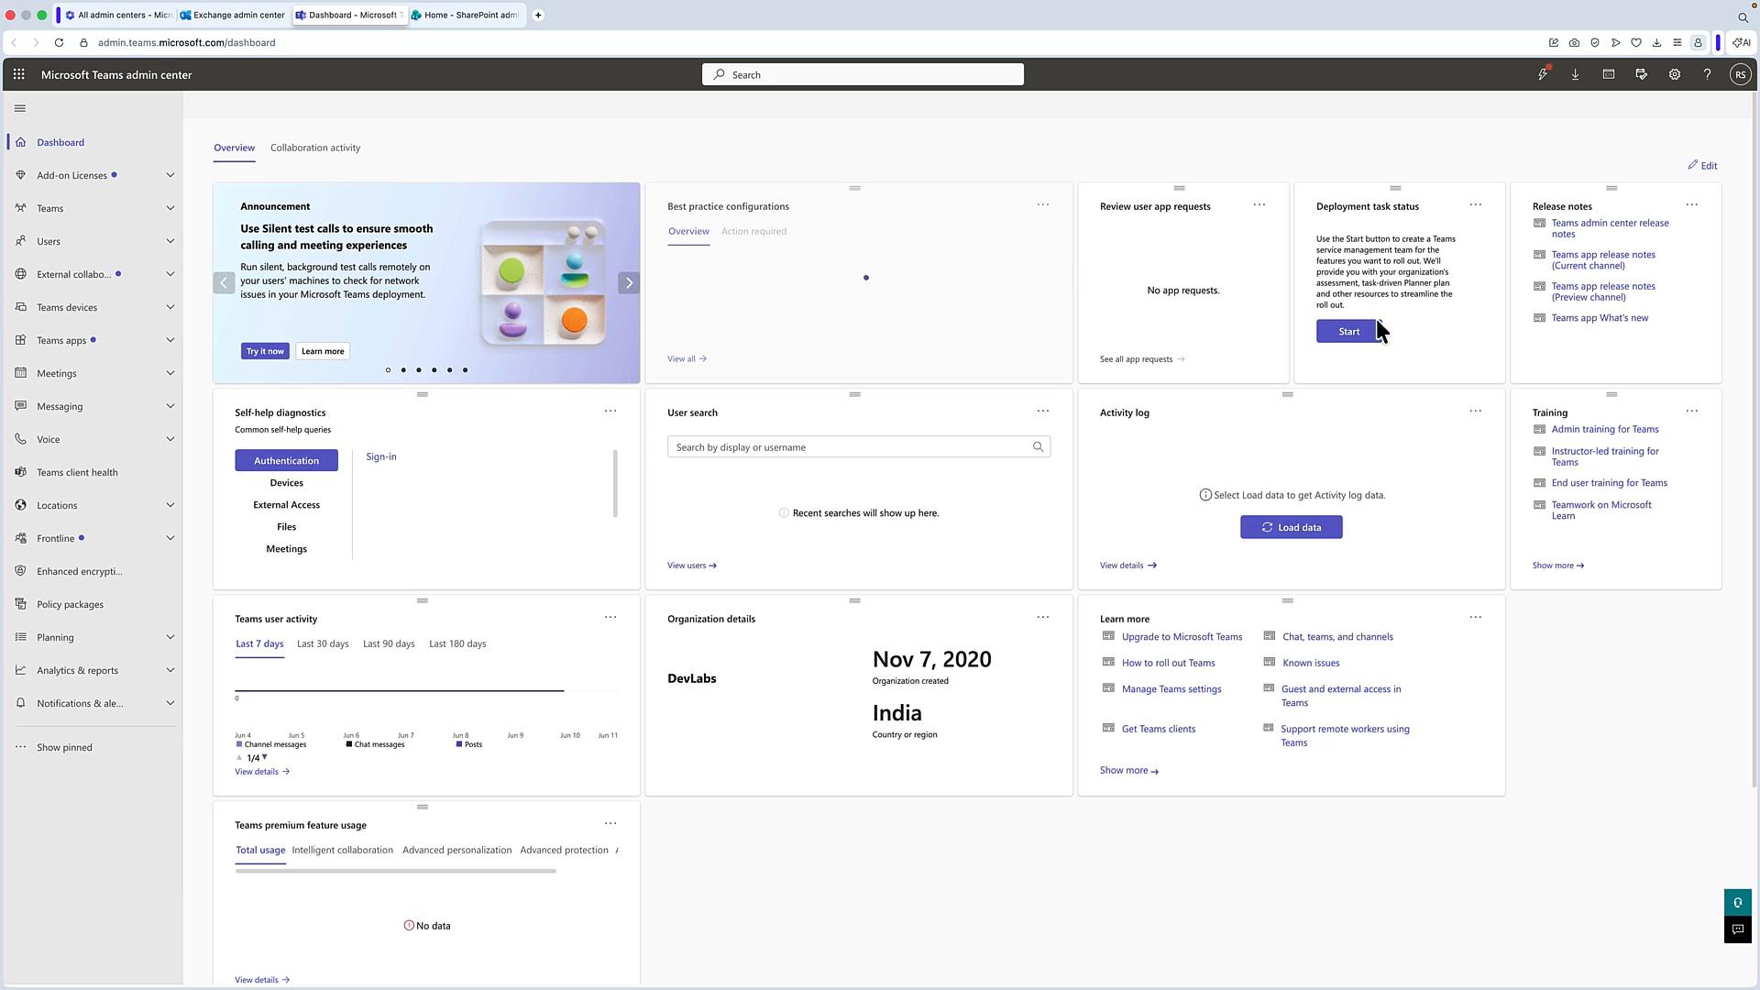Click Show pinned in sidebar
This screenshot has height=990, width=1760.
(64, 747)
